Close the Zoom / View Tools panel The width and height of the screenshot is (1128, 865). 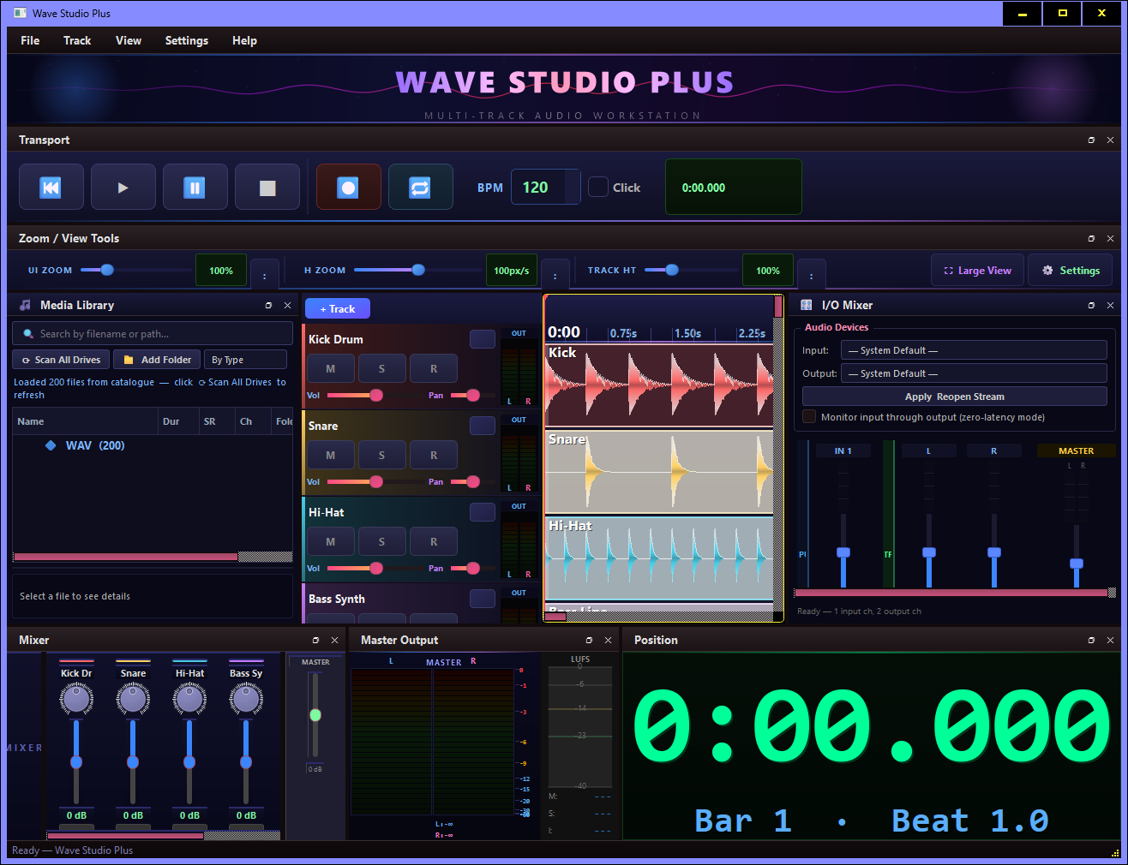coord(1111,238)
